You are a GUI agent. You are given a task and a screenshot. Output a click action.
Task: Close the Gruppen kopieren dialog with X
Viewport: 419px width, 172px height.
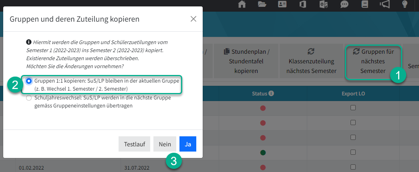click(193, 19)
